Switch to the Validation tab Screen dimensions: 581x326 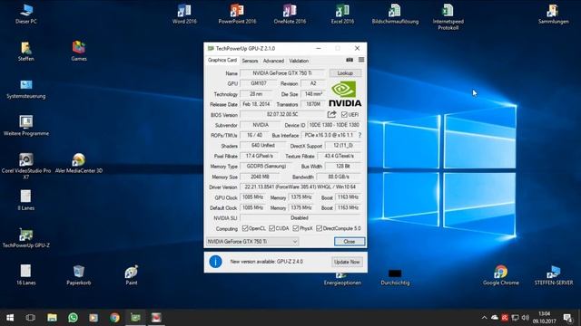pos(299,61)
